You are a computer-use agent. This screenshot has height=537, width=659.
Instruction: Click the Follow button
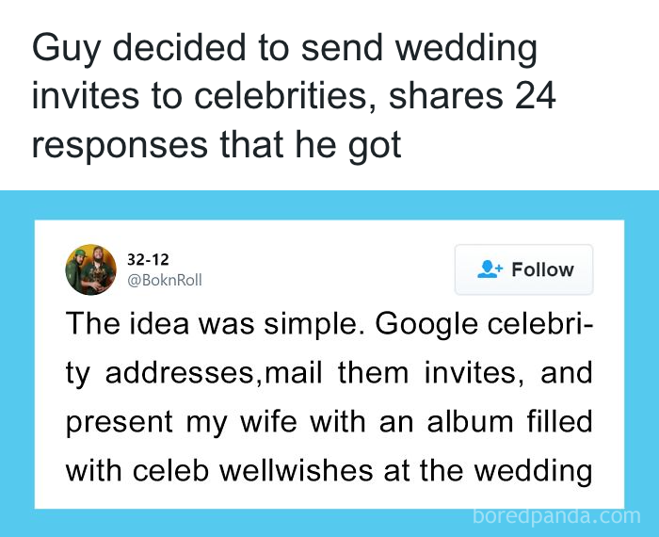tap(523, 270)
